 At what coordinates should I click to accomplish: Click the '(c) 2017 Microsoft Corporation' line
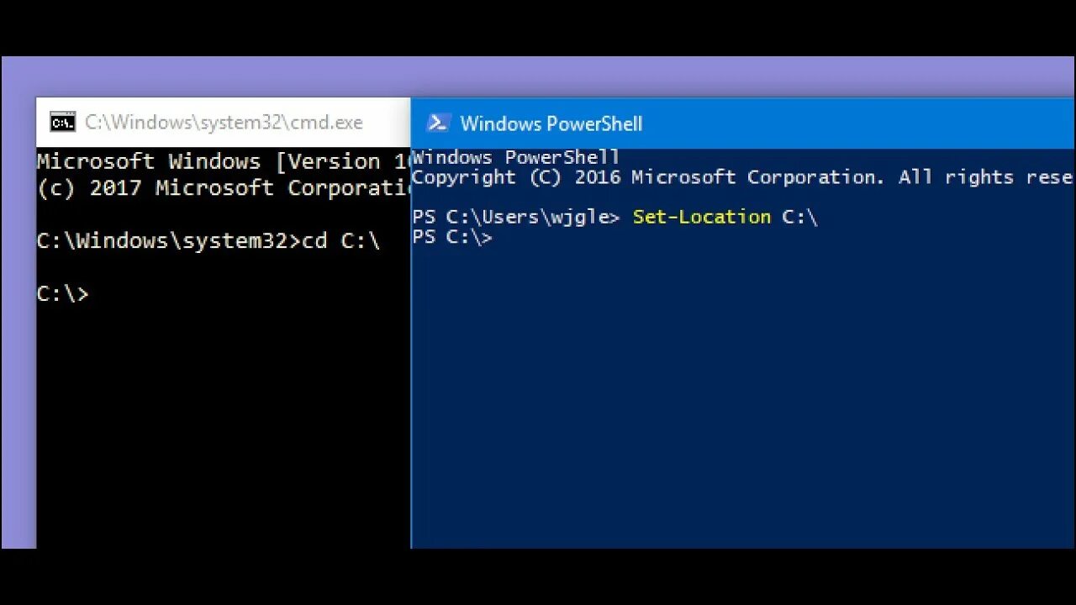coord(224,188)
